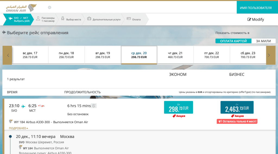
Task: Select чт дек. 21 date tab
Action: [x=175, y=55]
